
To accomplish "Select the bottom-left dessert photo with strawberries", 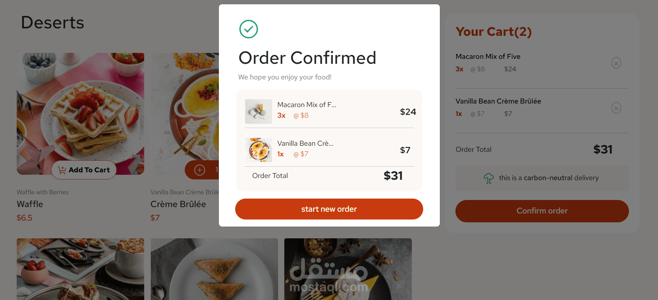I will click(x=81, y=269).
